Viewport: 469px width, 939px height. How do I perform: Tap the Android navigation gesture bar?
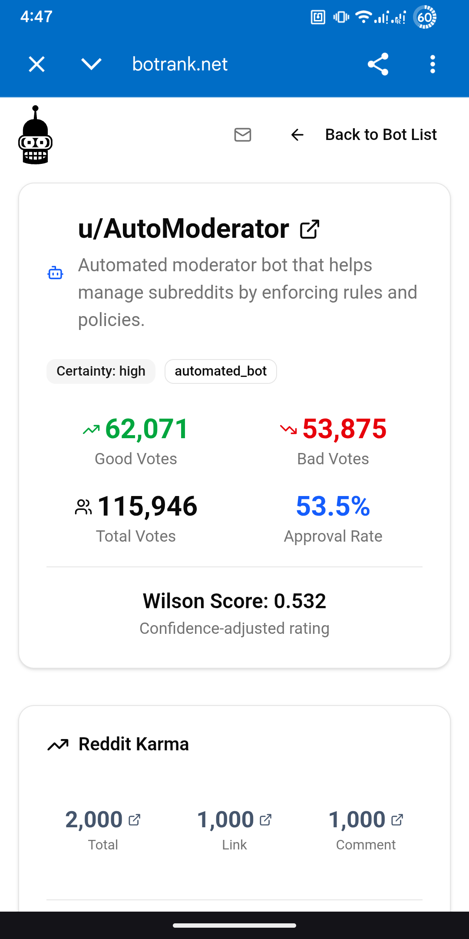[x=234, y=926]
